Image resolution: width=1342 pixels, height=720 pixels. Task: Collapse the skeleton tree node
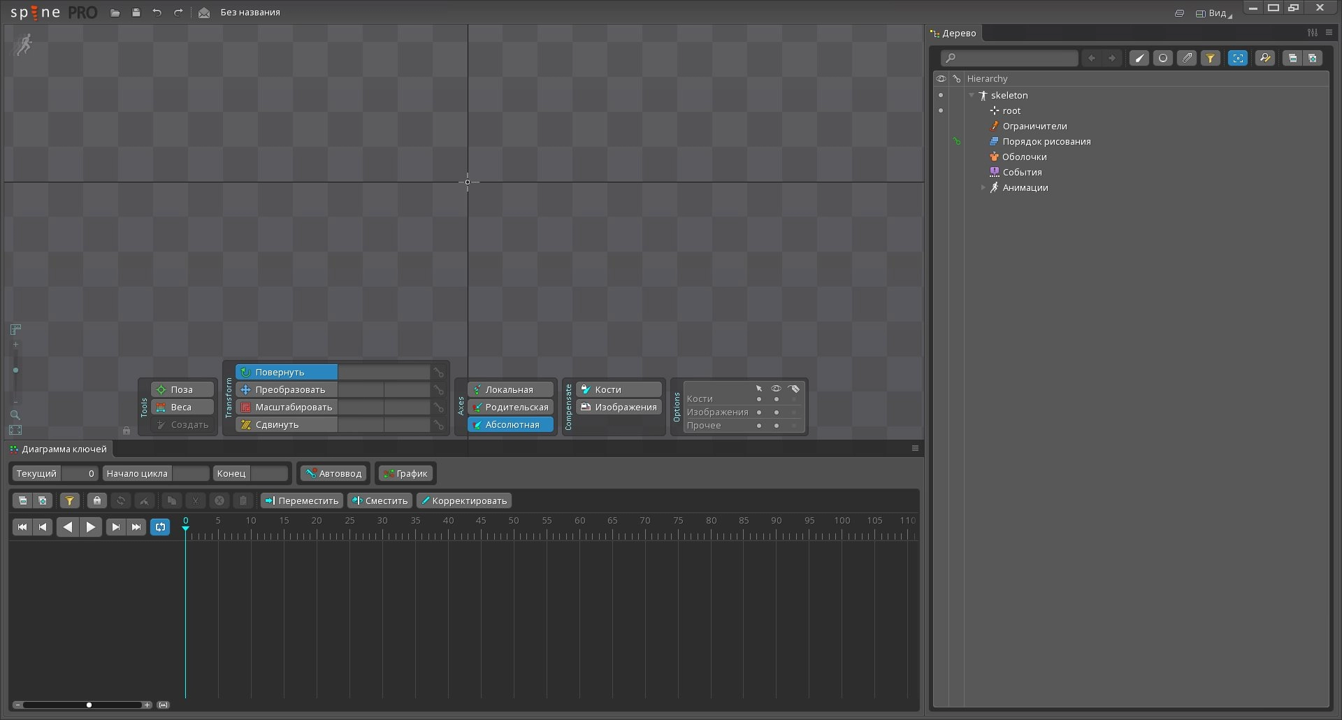(x=972, y=95)
